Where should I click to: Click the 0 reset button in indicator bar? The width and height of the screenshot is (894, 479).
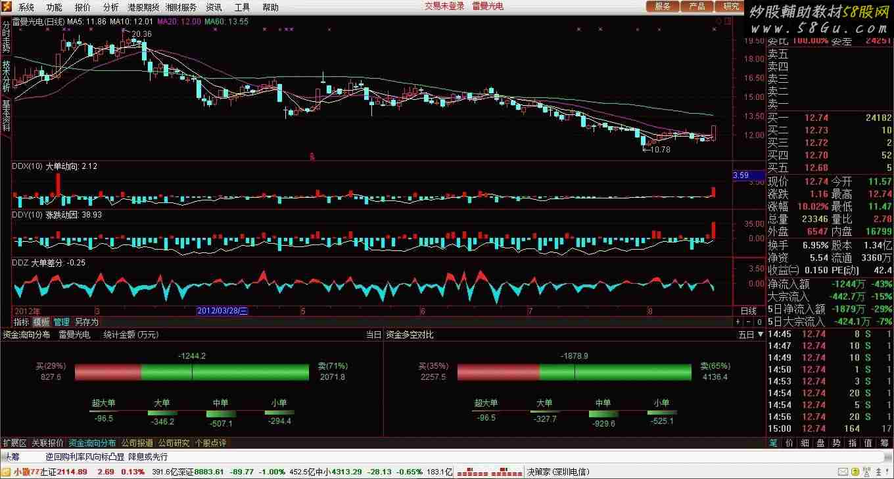(x=759, y=323)
